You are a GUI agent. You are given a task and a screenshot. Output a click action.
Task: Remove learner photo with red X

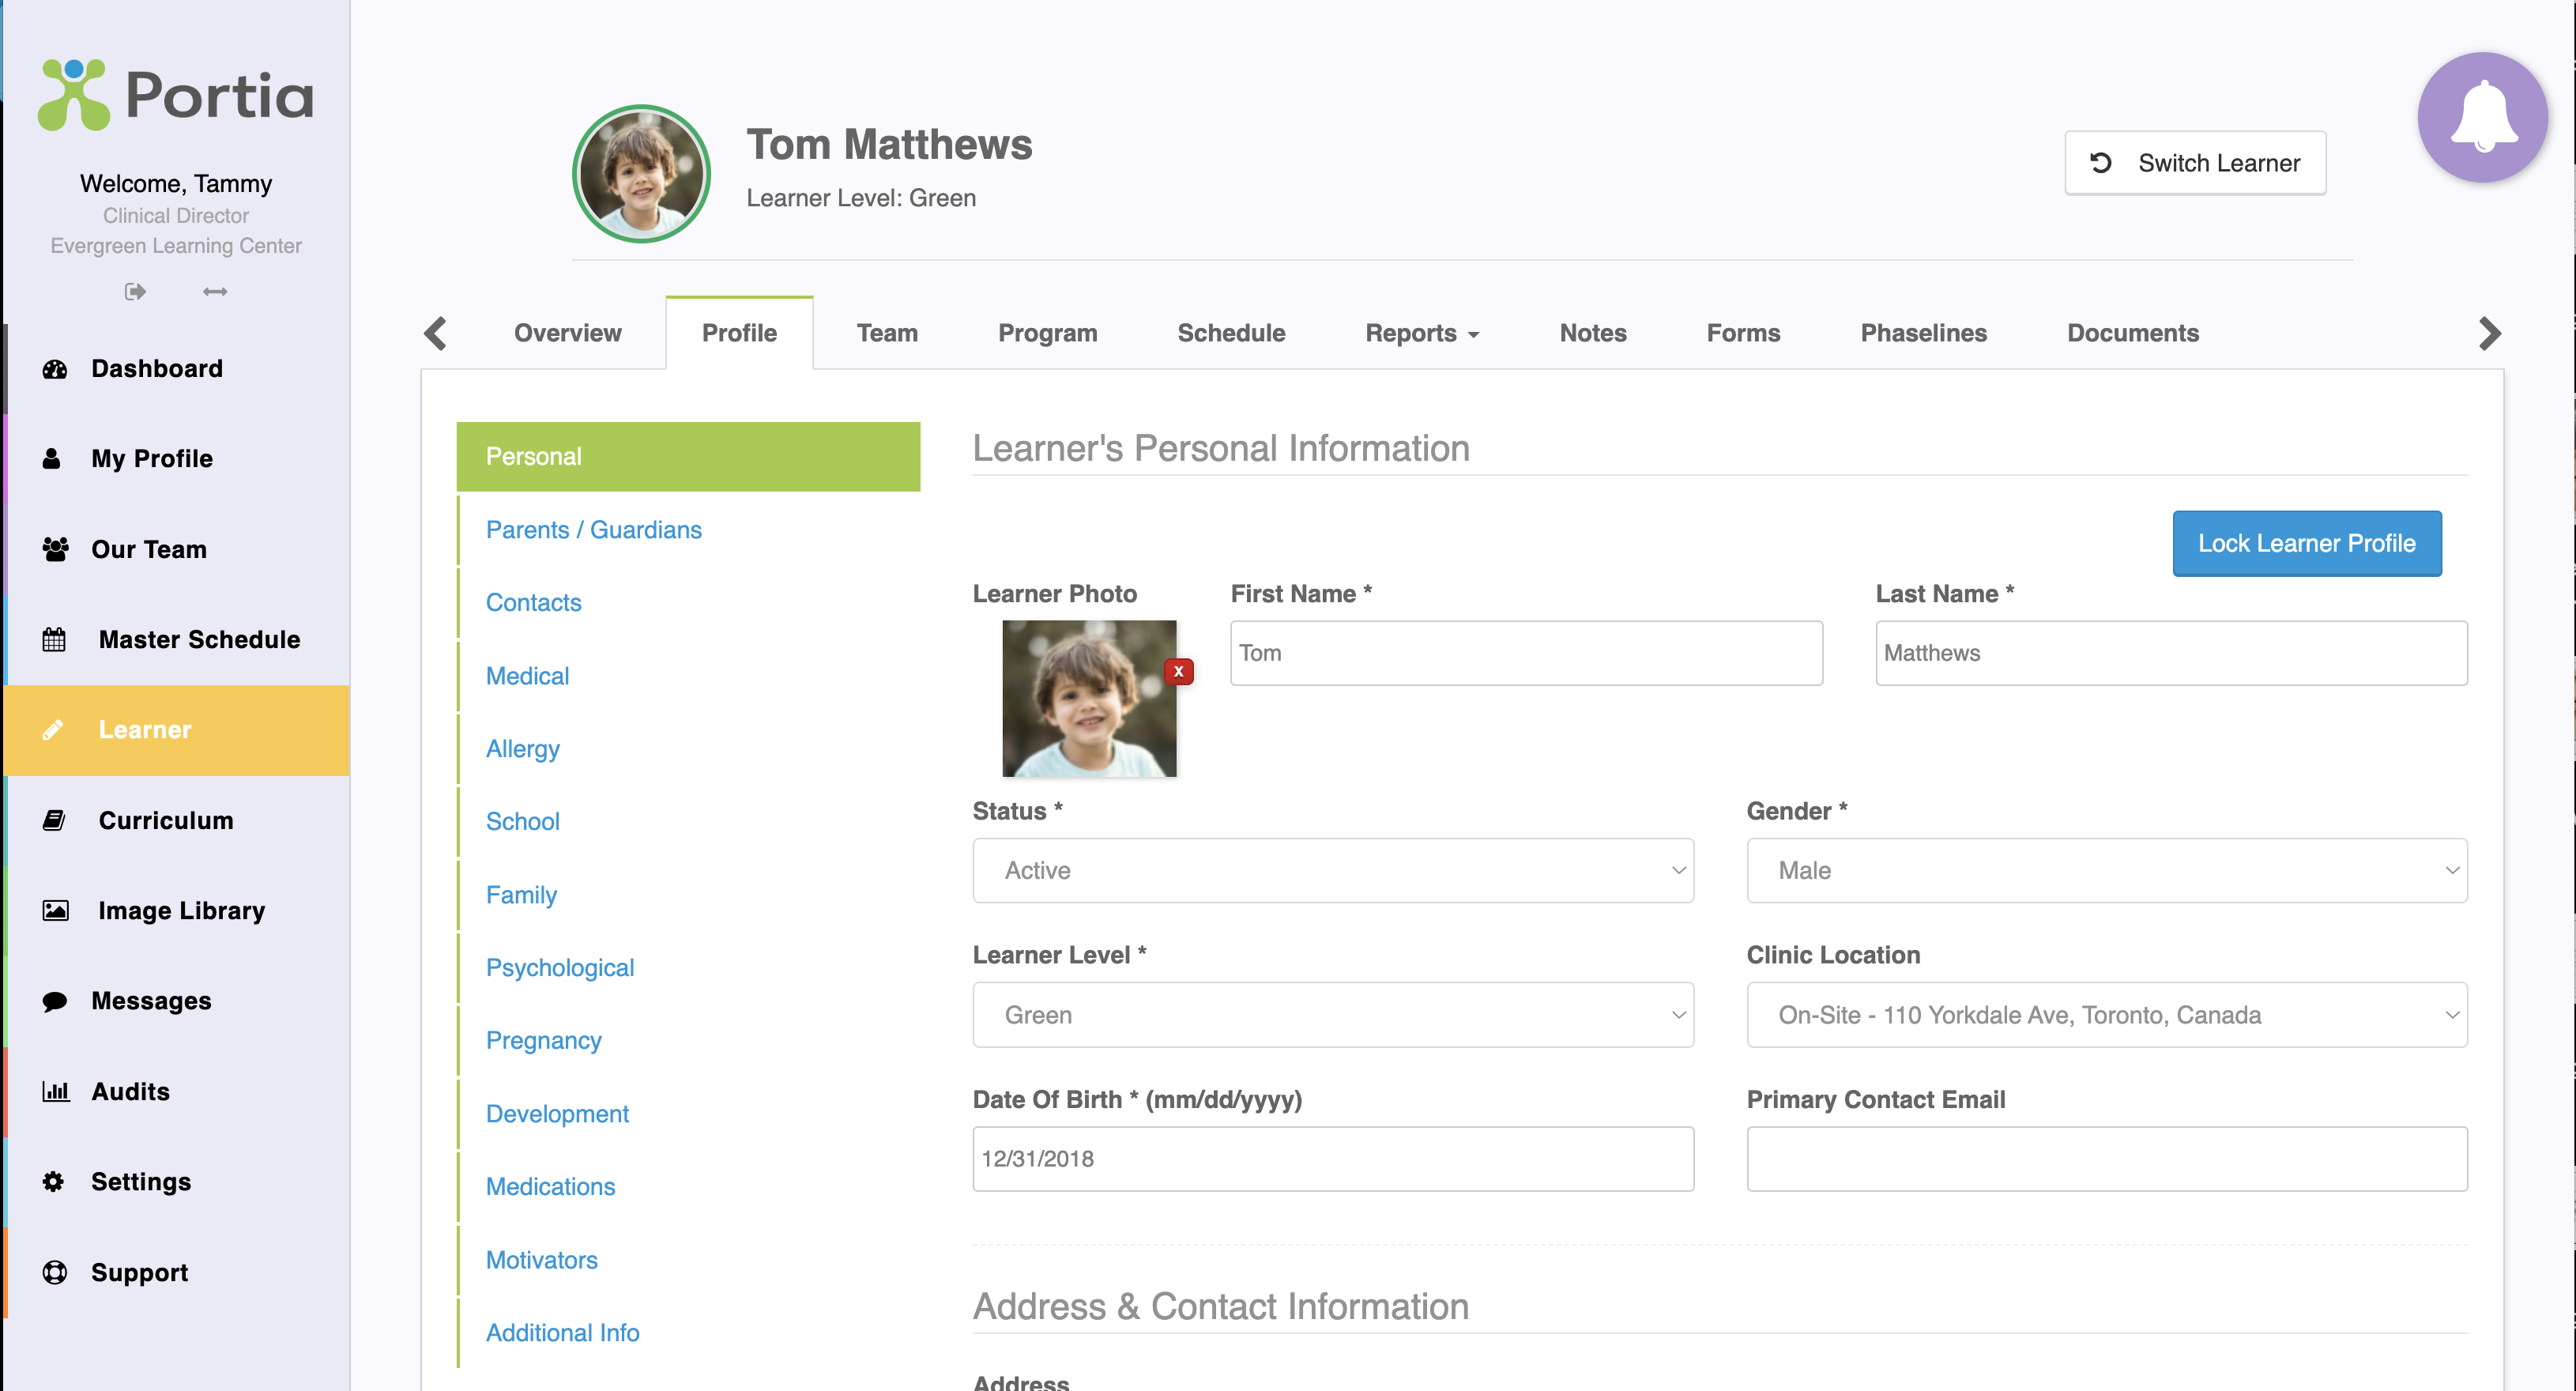pyautogui.click(x=1178, y=671)
